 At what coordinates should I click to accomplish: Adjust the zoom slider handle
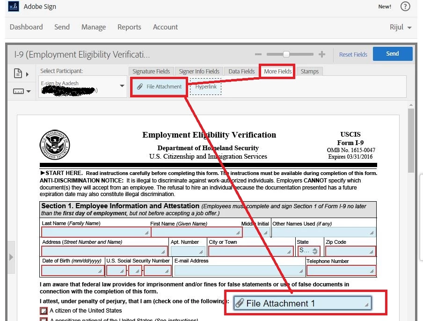pyautogui.click(x=286, y=54)
